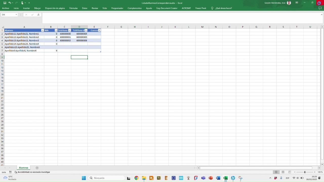Open the Insert Function (fx) dialog
The height and width of the screenshot is (182, 324).
pos(38,15)
